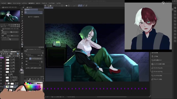Select the ellipse Selection area tool
Screen dimensions: 177x99
coord(22,19)
